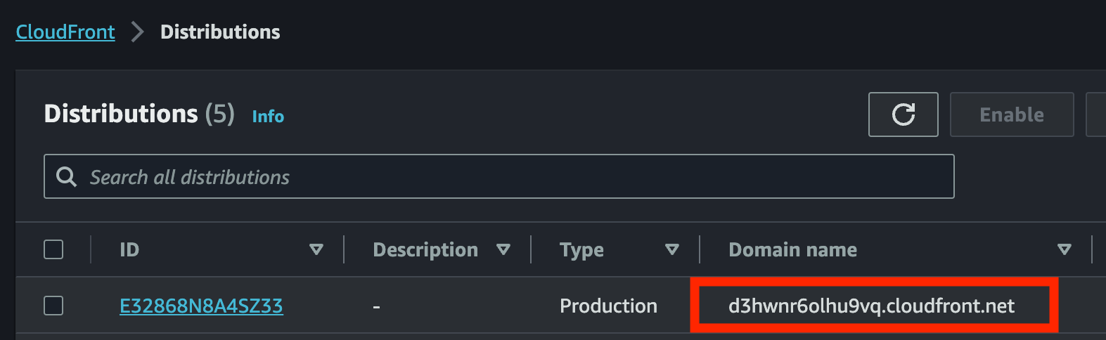Click the Type column header label

581,250
